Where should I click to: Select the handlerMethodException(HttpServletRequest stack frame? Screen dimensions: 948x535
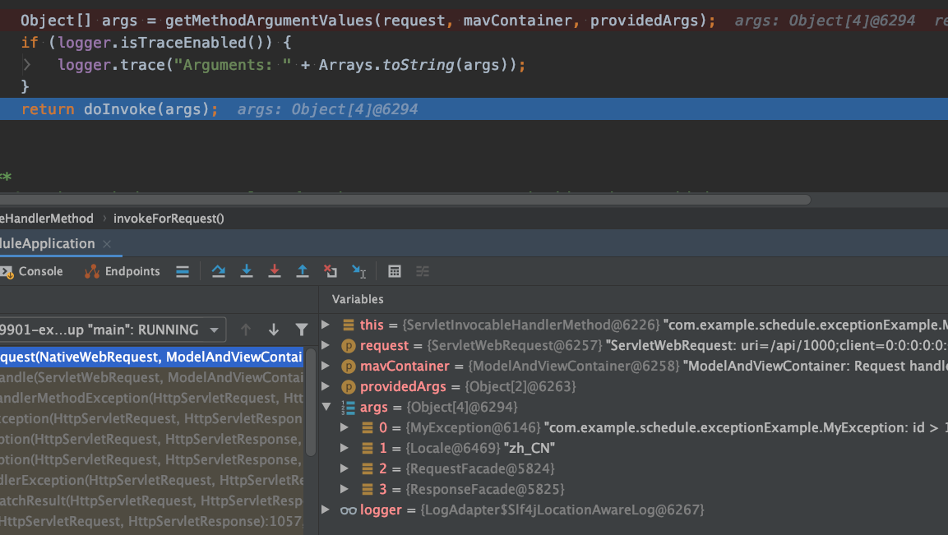[151, 398]
